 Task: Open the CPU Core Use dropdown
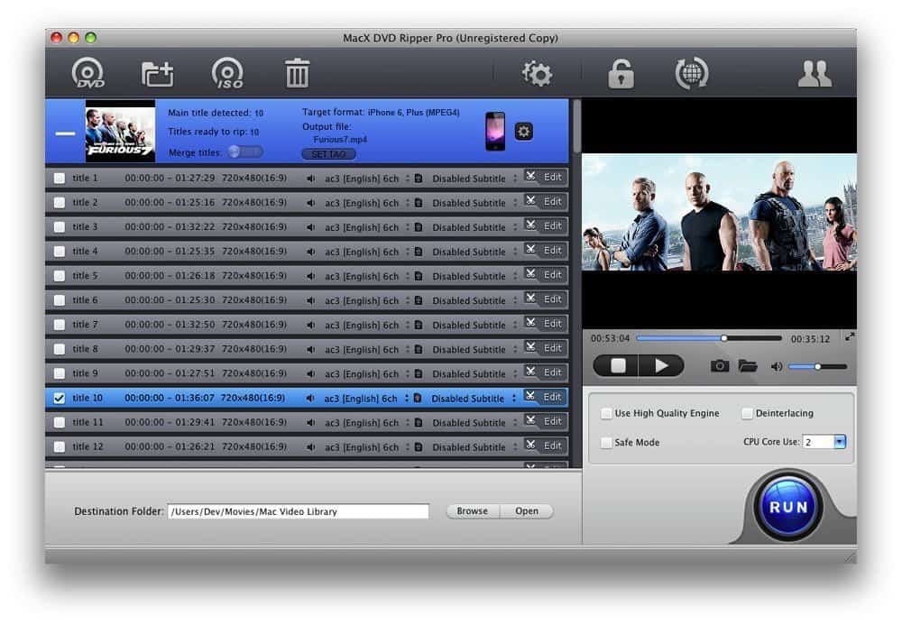coord(839,442)
